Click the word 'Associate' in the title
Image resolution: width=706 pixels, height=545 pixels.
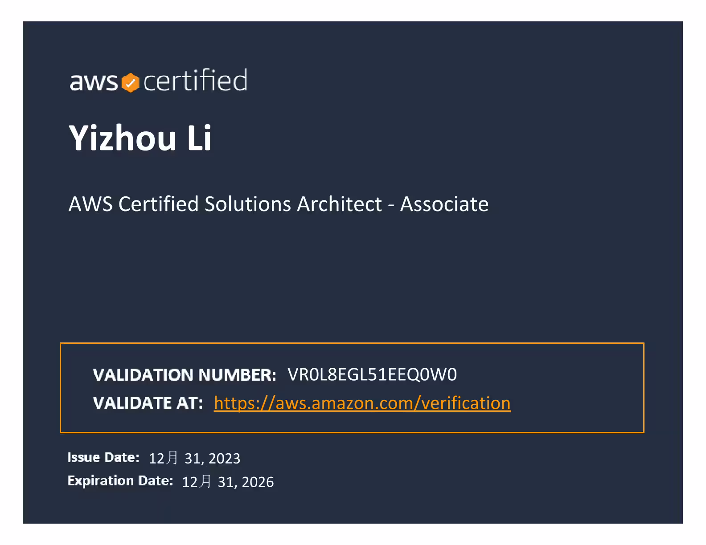(444, 204)
